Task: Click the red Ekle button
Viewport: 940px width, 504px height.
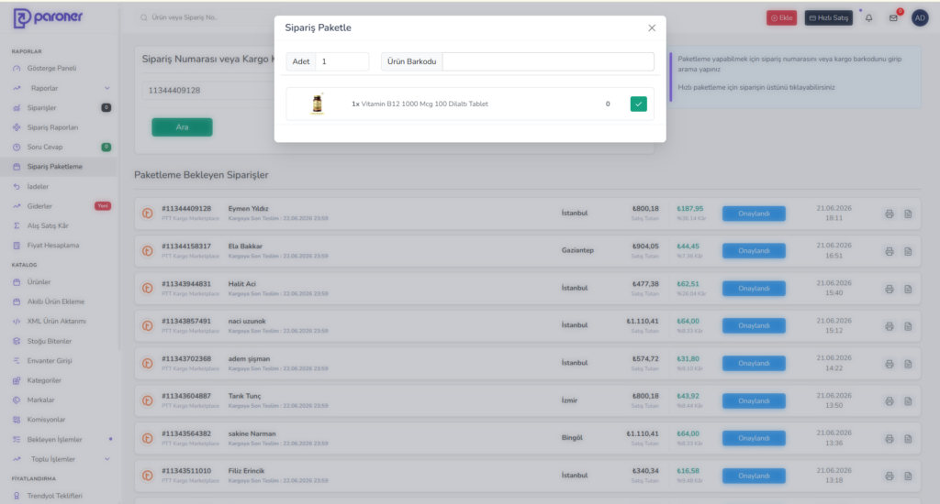Action: pyautogui.click(x=782, y=18)
